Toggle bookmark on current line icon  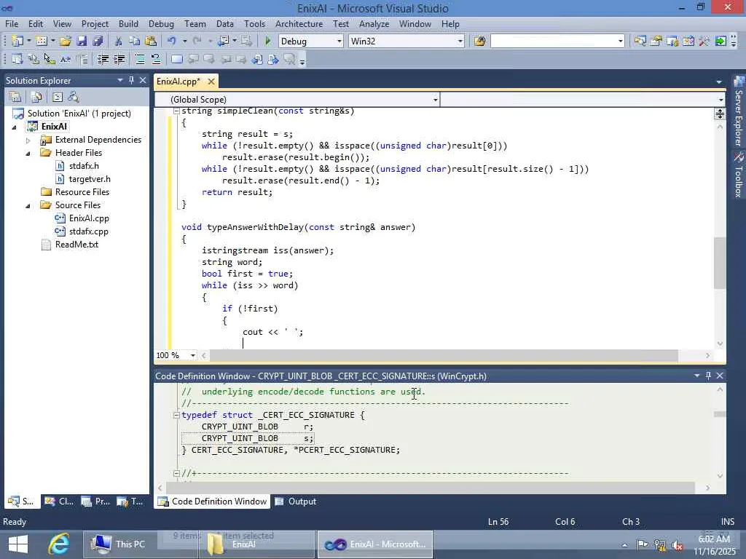tap(176, 60)
